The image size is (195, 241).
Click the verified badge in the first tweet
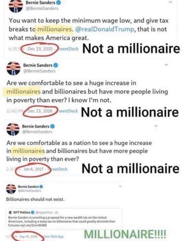(59, 3)
